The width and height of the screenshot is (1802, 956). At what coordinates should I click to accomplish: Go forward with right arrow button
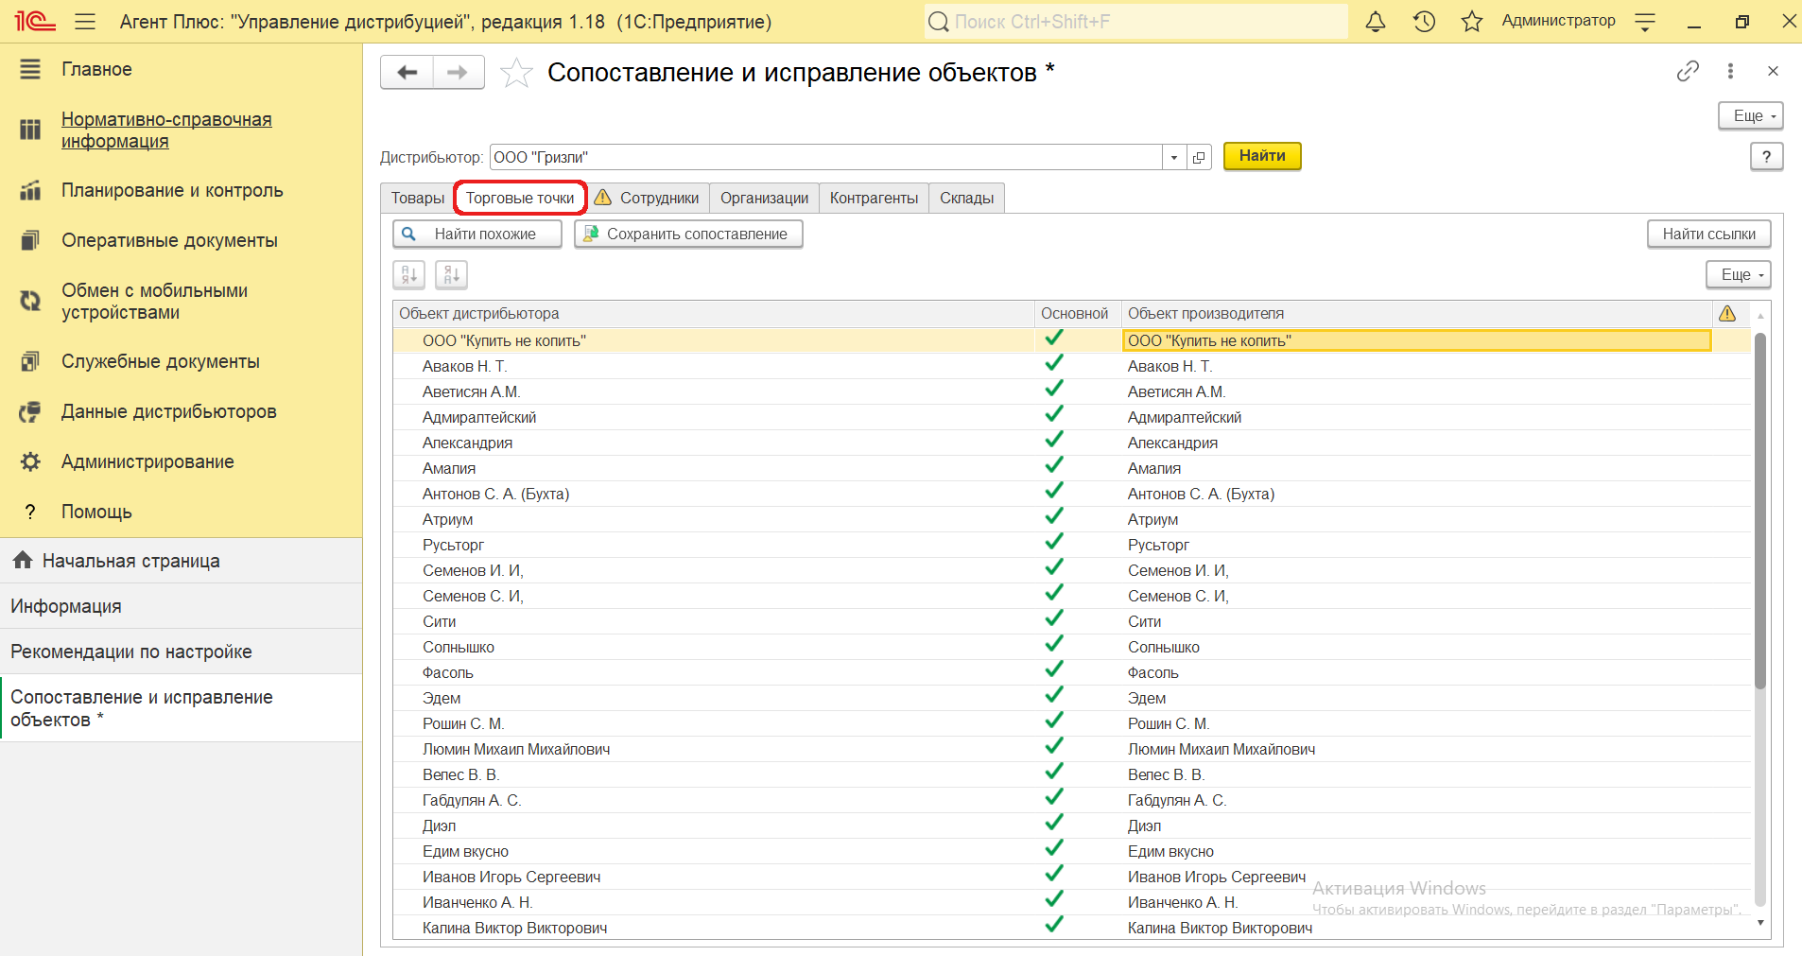(459, 72)
